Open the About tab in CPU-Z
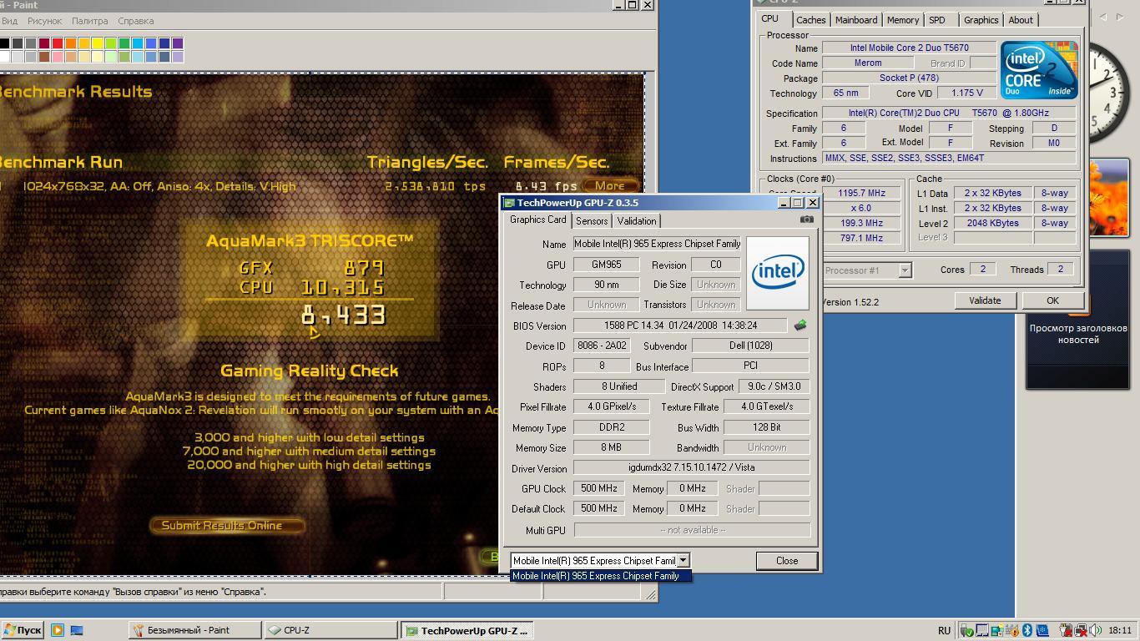This screenshot has width=1140, height=641. point(1021,20)
